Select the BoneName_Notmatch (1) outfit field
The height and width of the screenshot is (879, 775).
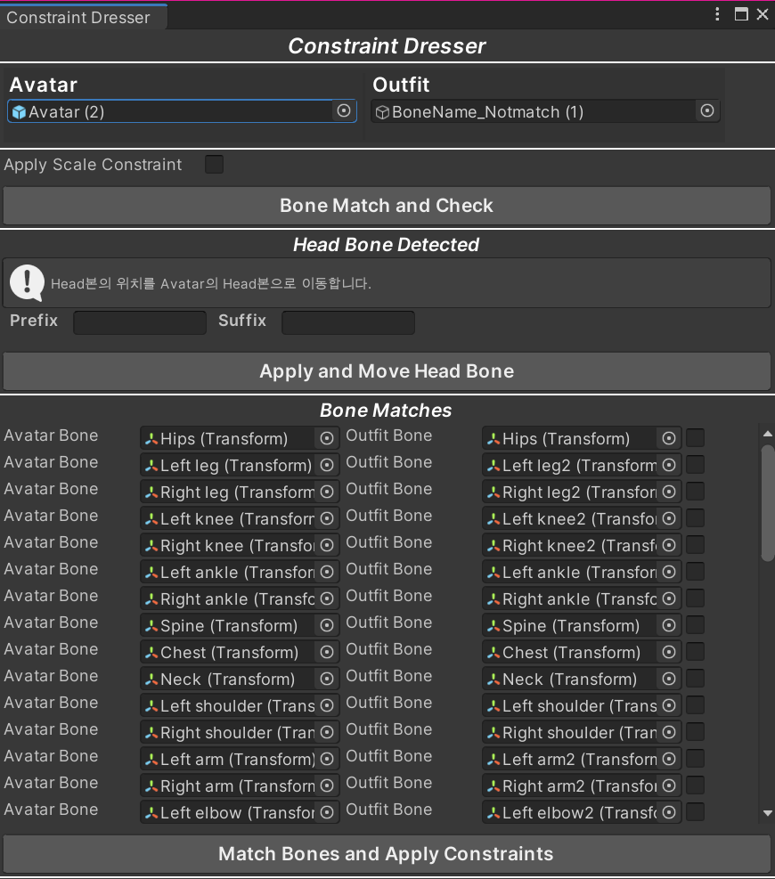tap(546, 111)
